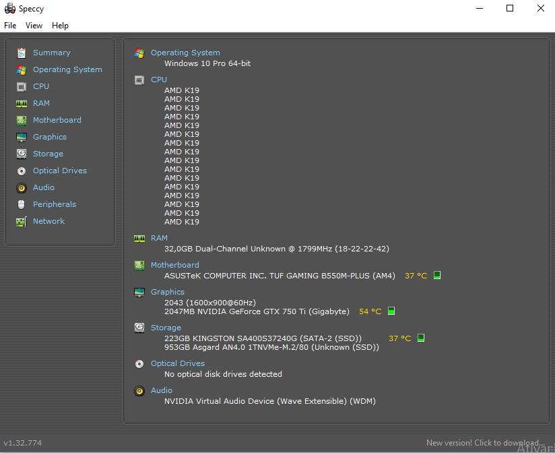Open Motherboard section in the sidebar
555x453 pixels.
57,120
